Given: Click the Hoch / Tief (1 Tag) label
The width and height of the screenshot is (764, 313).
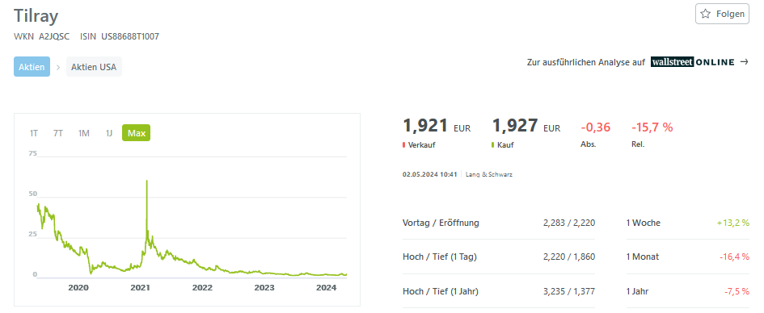Looking at the screenshot, I should coord(440,257).
